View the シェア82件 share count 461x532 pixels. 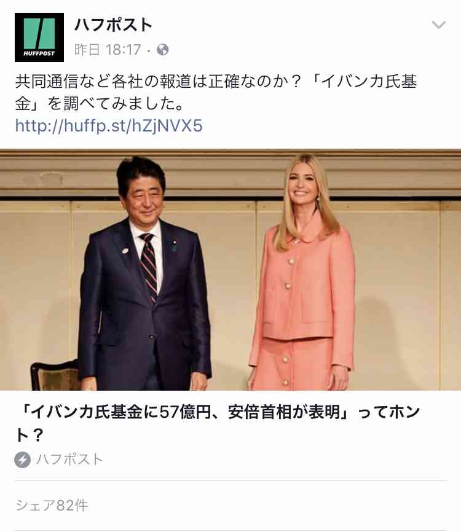[x=52, y=506]
